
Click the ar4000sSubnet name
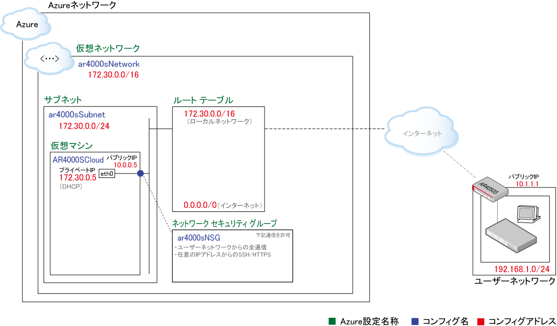coord(77,115)
